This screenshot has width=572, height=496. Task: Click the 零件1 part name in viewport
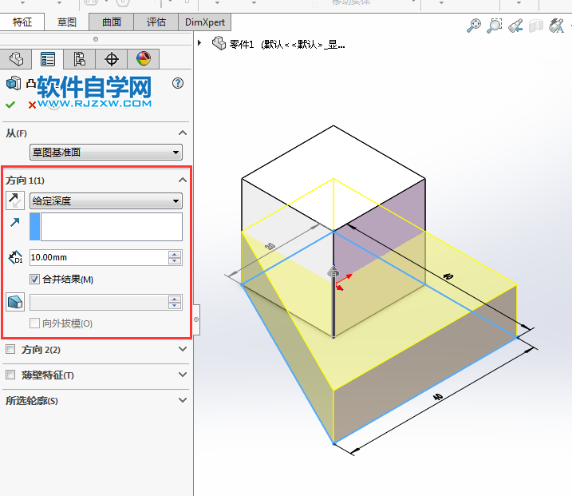[x=242, y=44]
